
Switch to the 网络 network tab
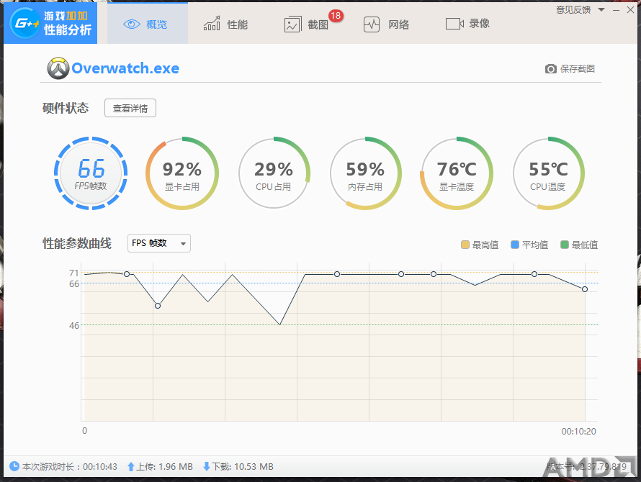tap(386, 24)
